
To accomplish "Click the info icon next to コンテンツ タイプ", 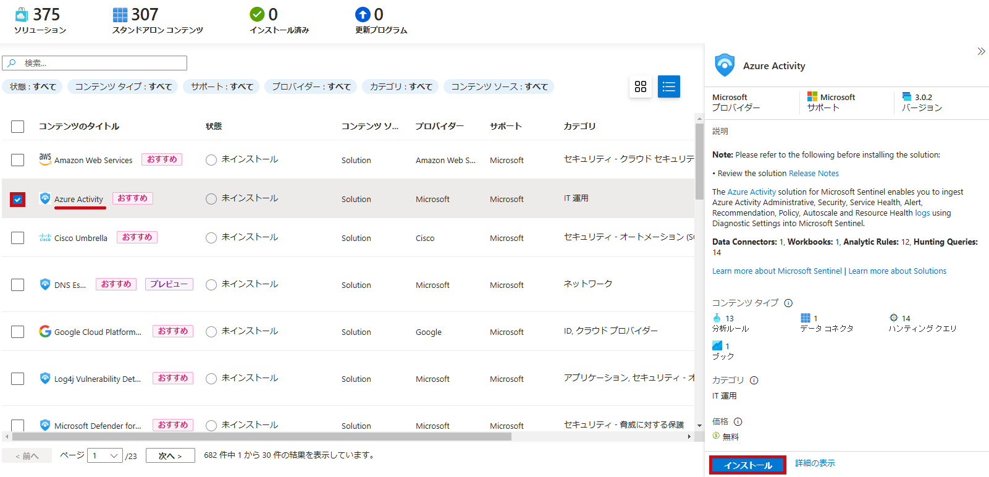I will pyautogui.click(x=788, y=303).
